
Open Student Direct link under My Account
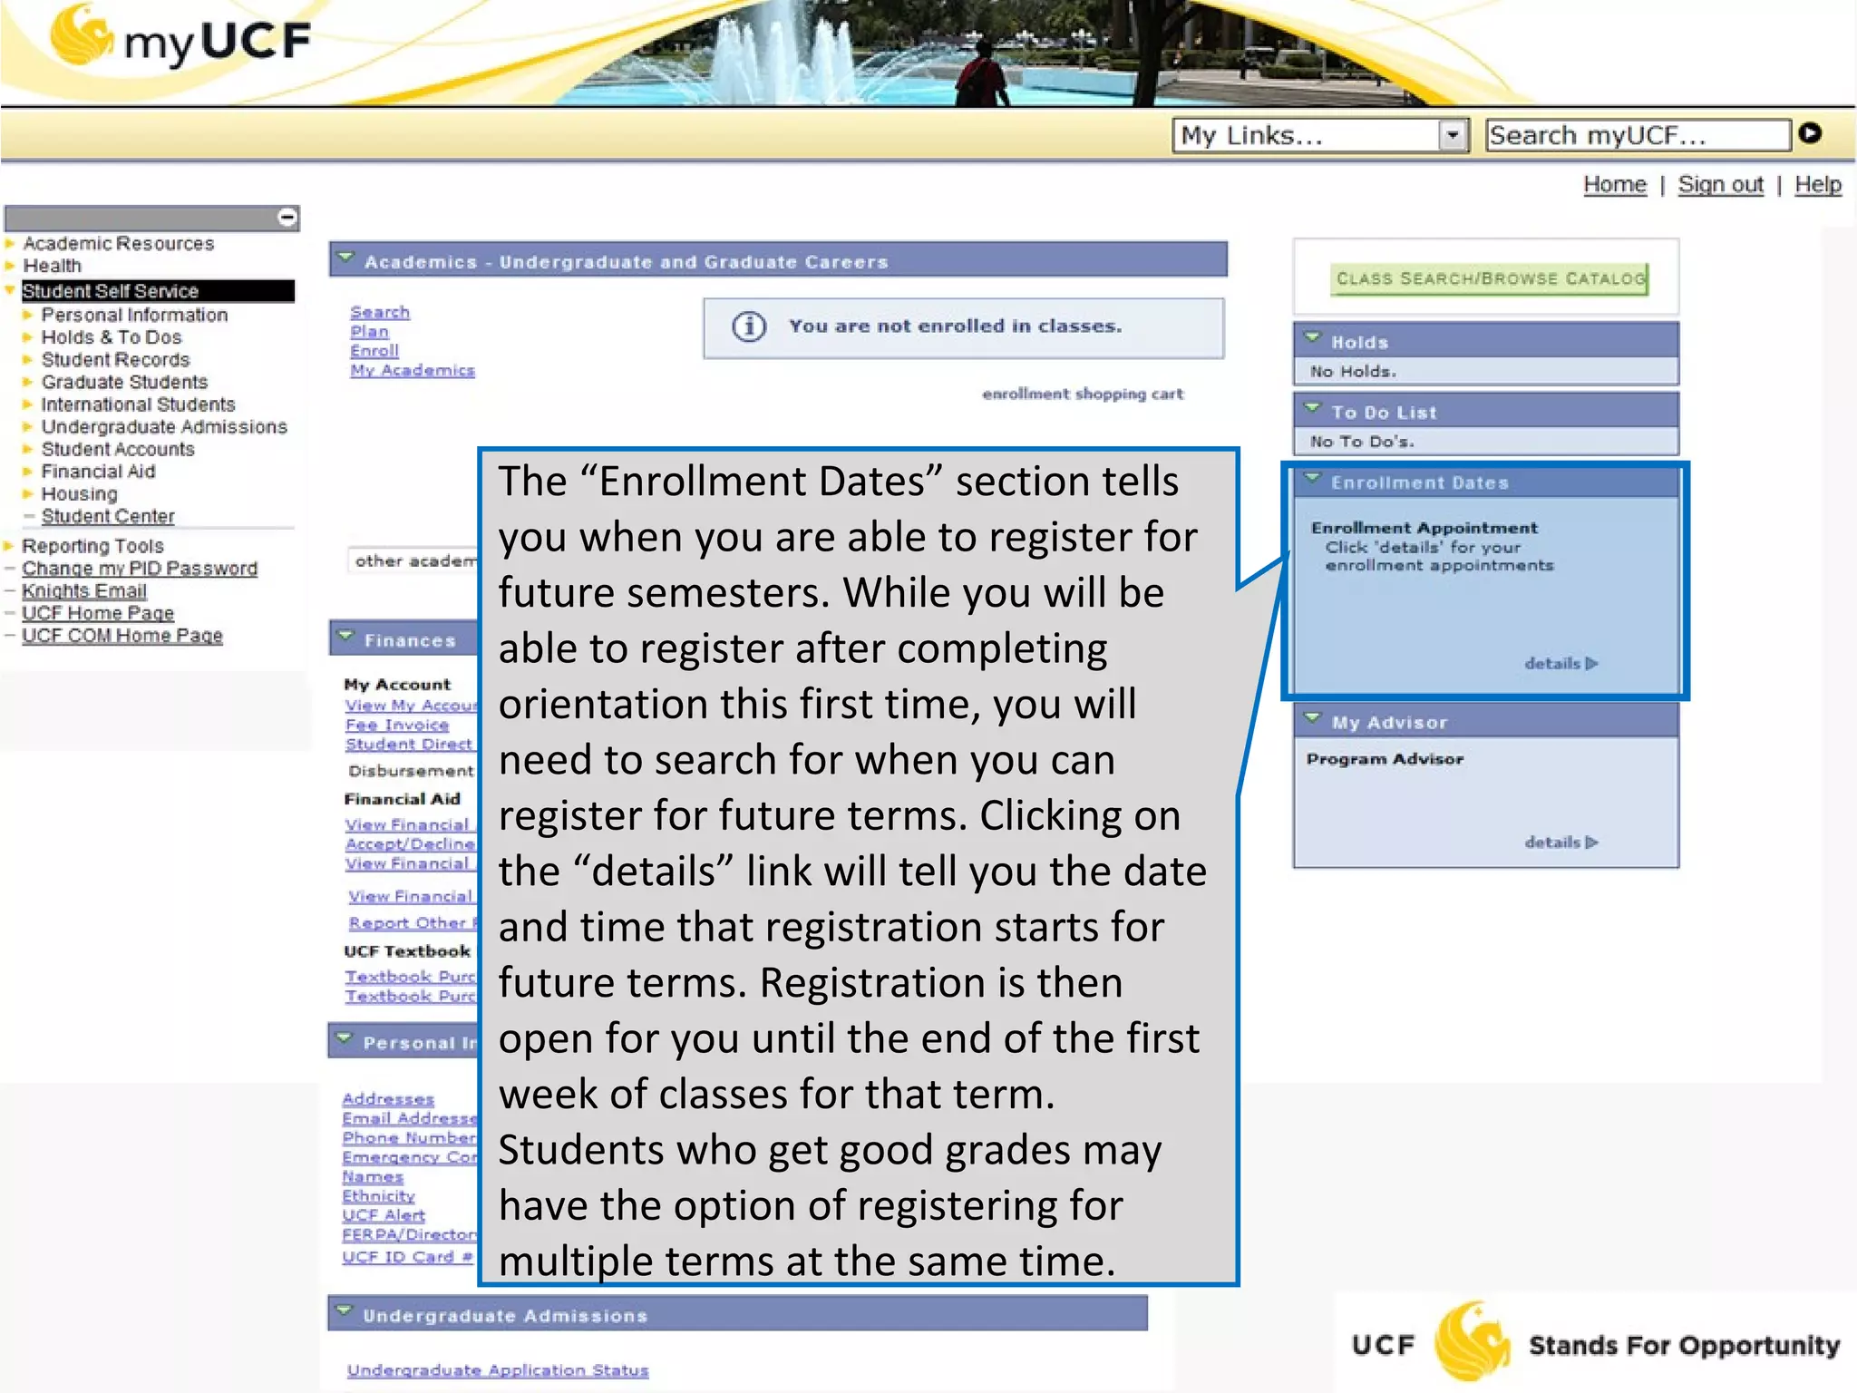[x=409, y=745]
